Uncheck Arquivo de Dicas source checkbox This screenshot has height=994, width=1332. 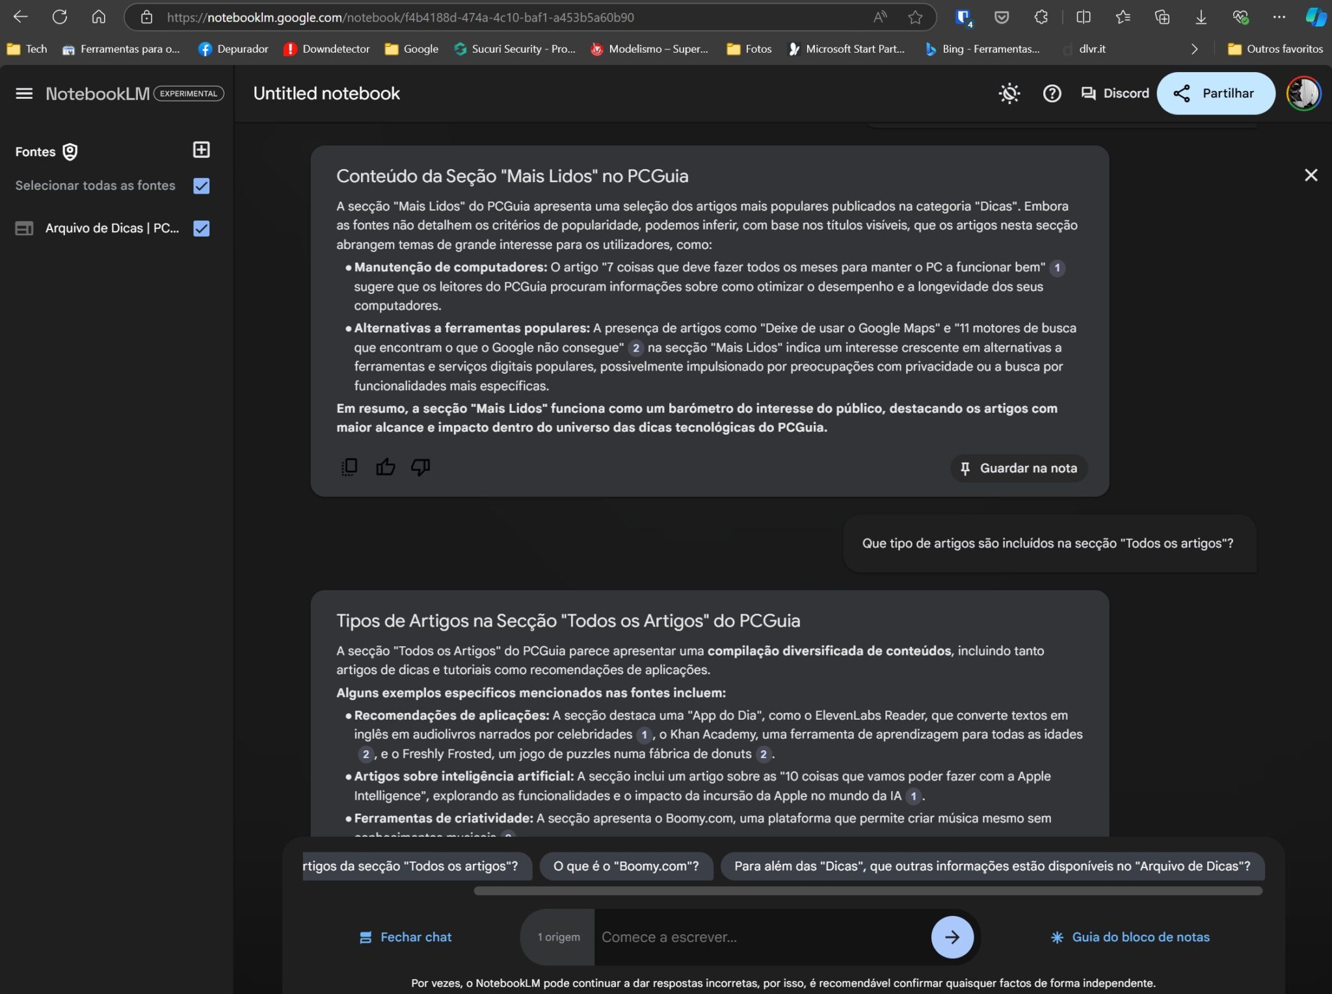[202, 228]
